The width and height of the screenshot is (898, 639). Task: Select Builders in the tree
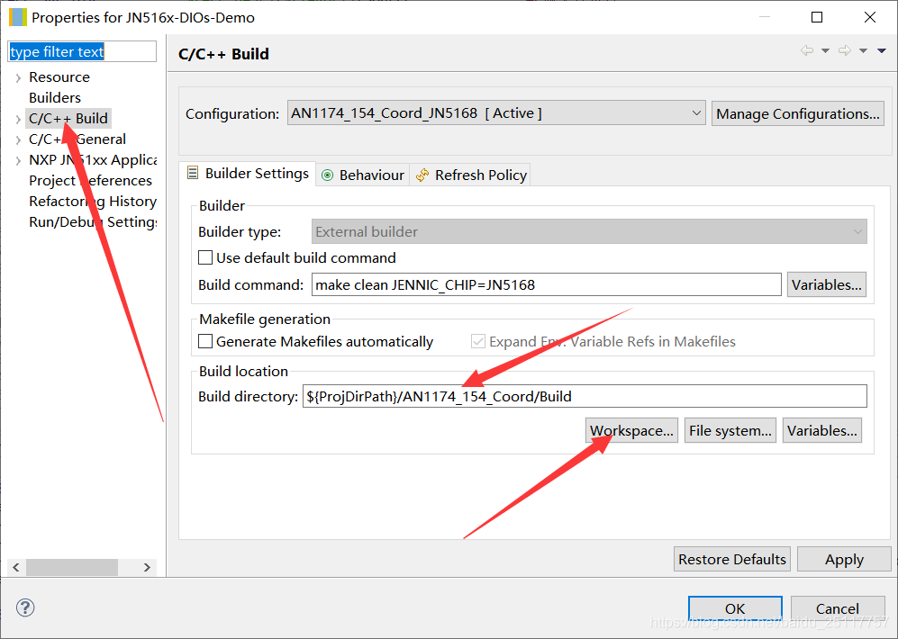click(55, 97)
